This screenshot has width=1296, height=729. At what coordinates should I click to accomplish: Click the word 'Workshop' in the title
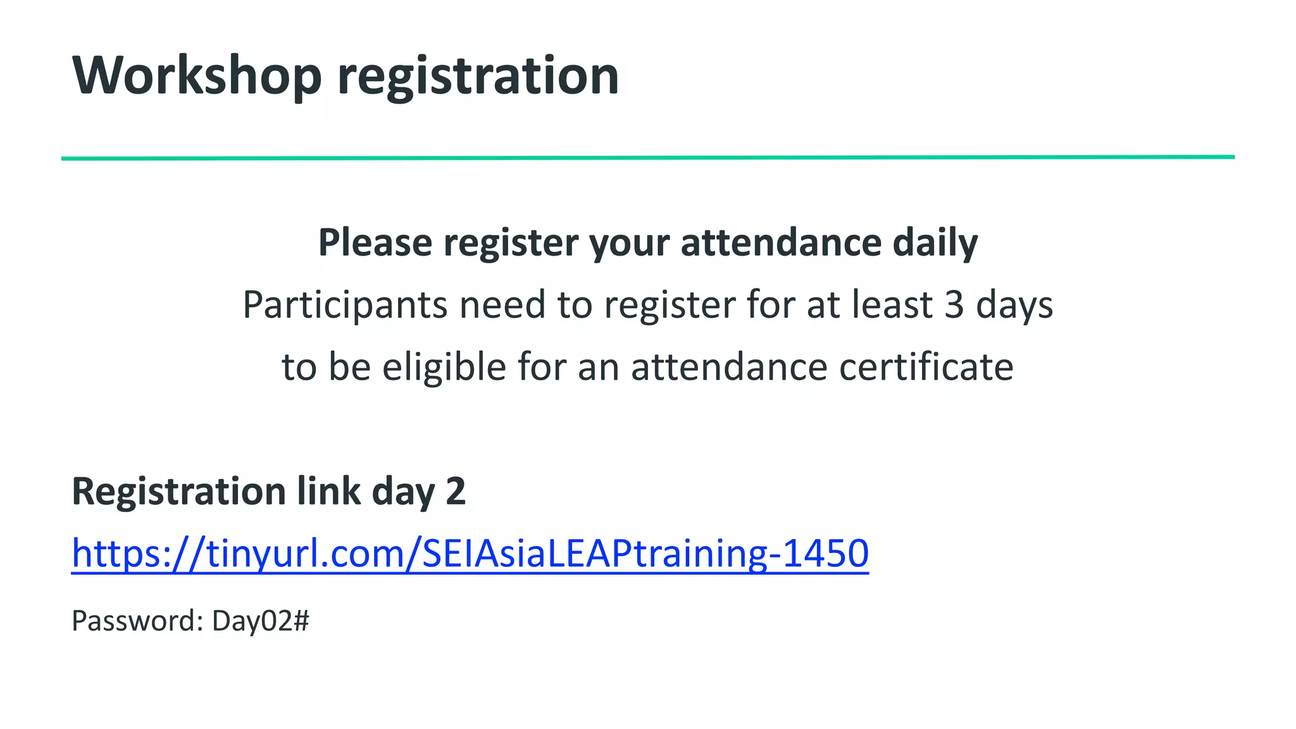pos(197,76)
